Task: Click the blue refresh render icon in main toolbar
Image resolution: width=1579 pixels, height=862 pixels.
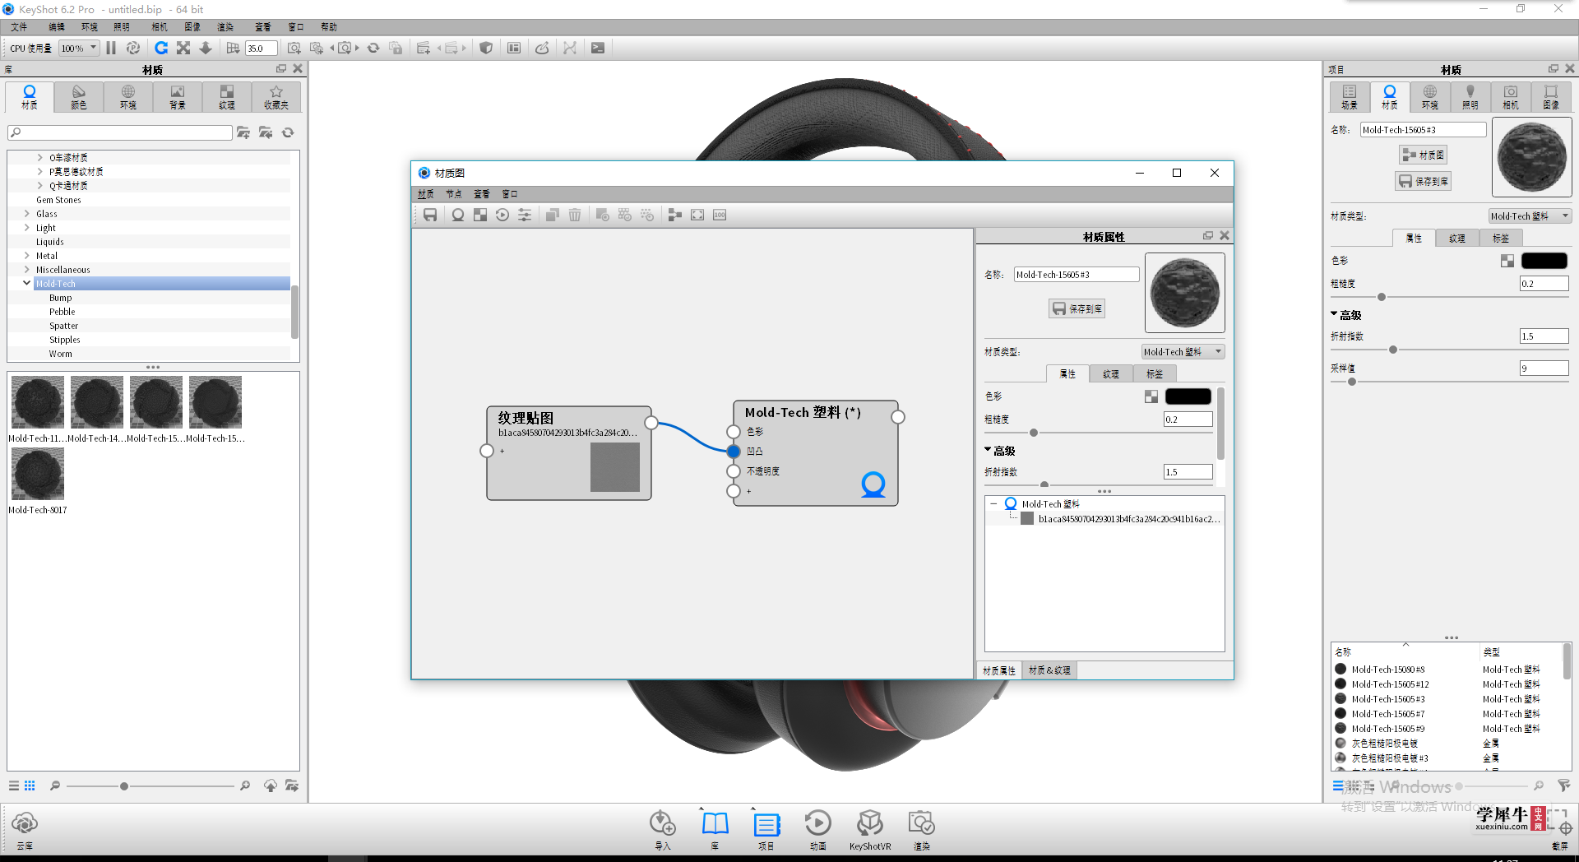Action: click(161, 48)
